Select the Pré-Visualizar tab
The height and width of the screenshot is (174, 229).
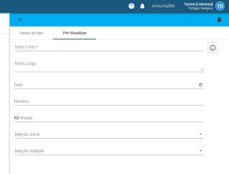click(74, 33)
